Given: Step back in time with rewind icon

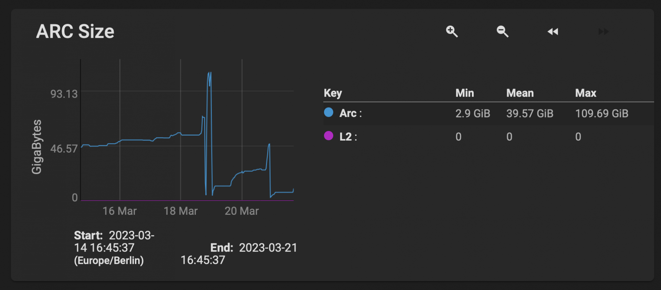Looking at the screenshot, I should pos(553,32).
